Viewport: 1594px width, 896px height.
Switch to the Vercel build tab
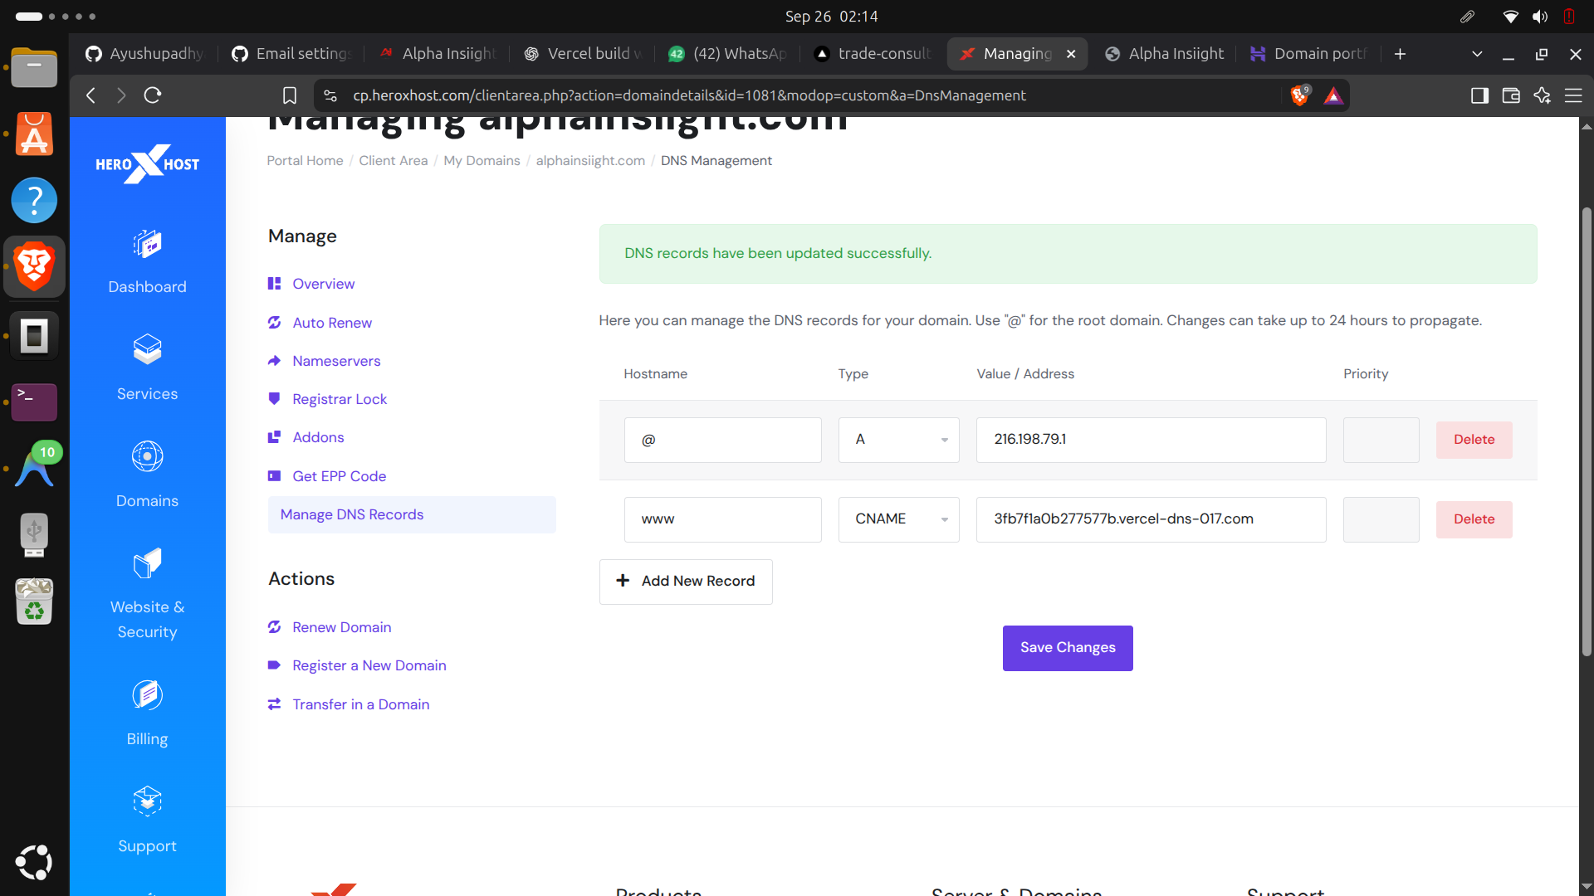click(x=584, y=54)
